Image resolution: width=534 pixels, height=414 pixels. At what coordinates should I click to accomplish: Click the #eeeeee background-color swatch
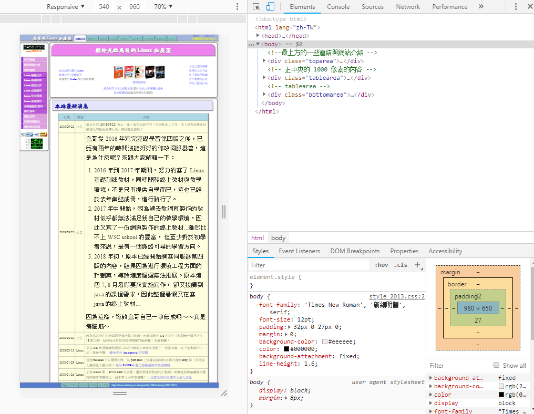(x=325, y=342)
